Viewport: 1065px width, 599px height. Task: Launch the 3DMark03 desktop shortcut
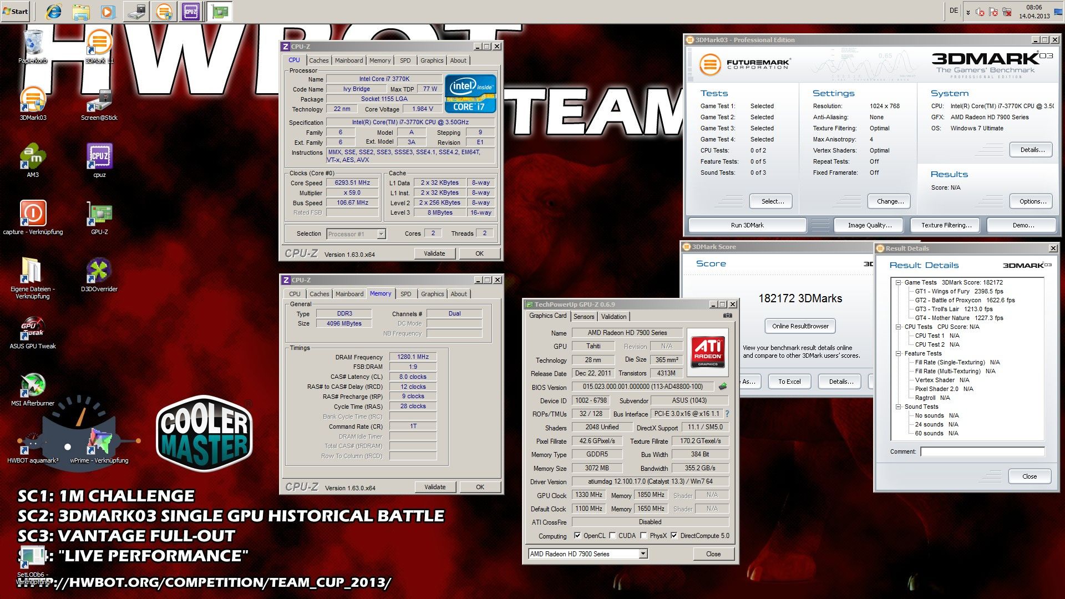33,103
